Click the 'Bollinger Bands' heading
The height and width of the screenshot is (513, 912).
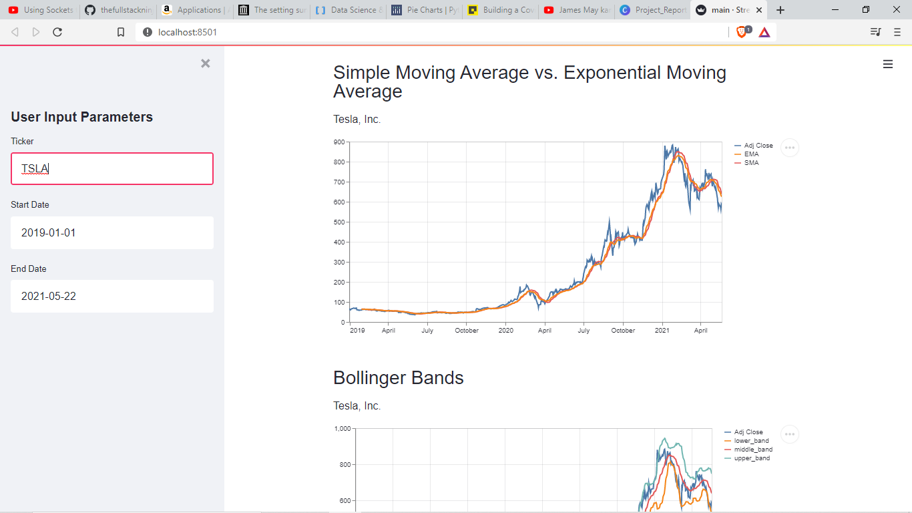point(398,378)
